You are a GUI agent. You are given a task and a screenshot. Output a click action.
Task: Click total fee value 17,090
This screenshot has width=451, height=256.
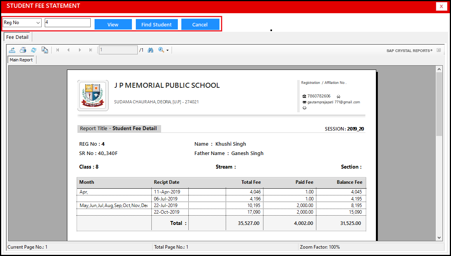click(x=254, y=212)
